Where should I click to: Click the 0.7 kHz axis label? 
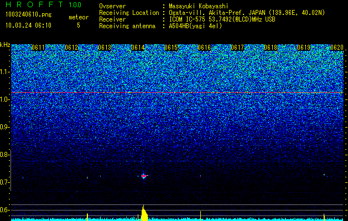click(4, 182)
